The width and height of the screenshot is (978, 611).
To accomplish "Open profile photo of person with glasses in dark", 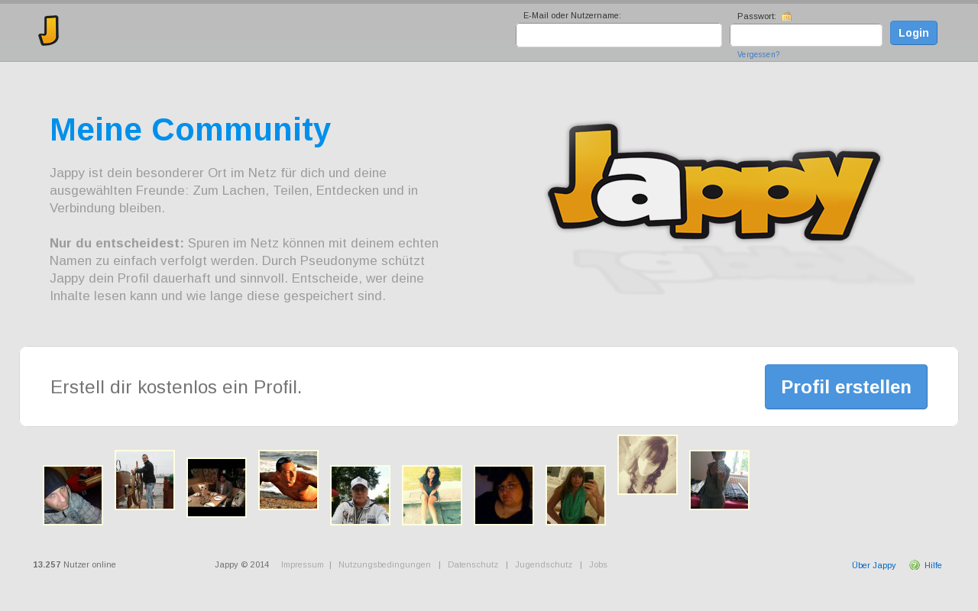I will pos(504,495).
